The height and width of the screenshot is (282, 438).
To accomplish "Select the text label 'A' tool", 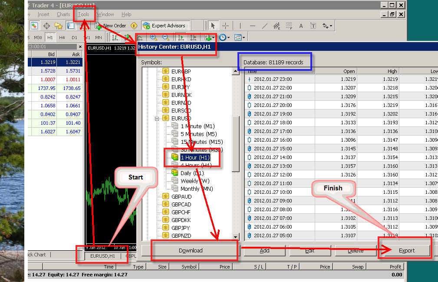I will [x=300, y=26].
